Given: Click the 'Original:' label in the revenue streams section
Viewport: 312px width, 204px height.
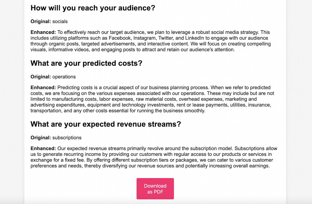Looking at the screenshot, I should (x=41, y=138).
